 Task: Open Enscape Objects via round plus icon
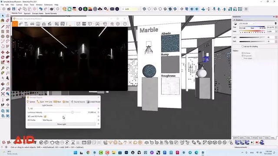coord(80,9)
